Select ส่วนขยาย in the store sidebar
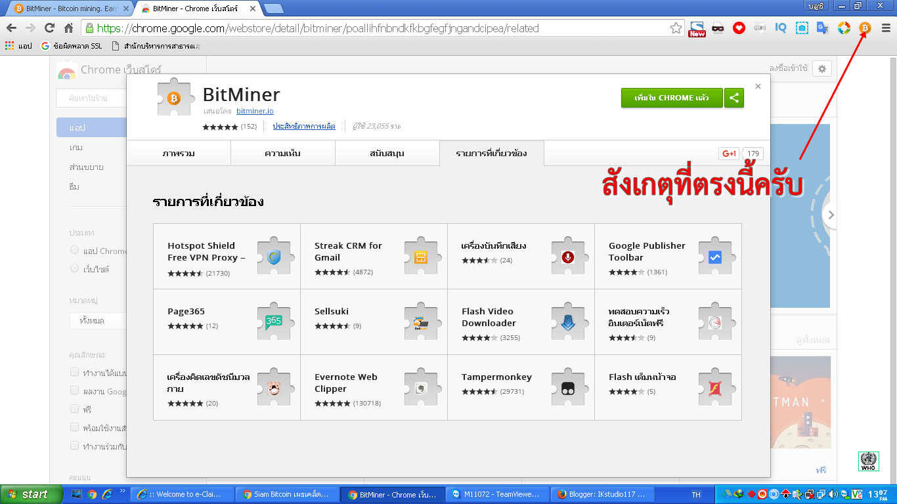 (x=87, y=167)
